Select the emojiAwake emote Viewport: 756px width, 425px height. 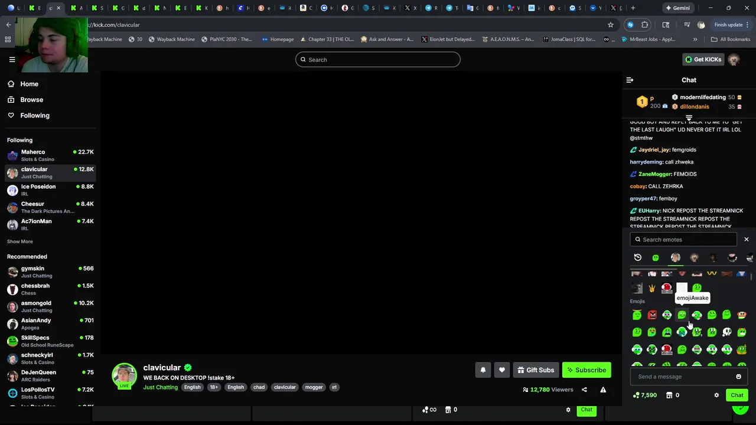tap(682, 315)
